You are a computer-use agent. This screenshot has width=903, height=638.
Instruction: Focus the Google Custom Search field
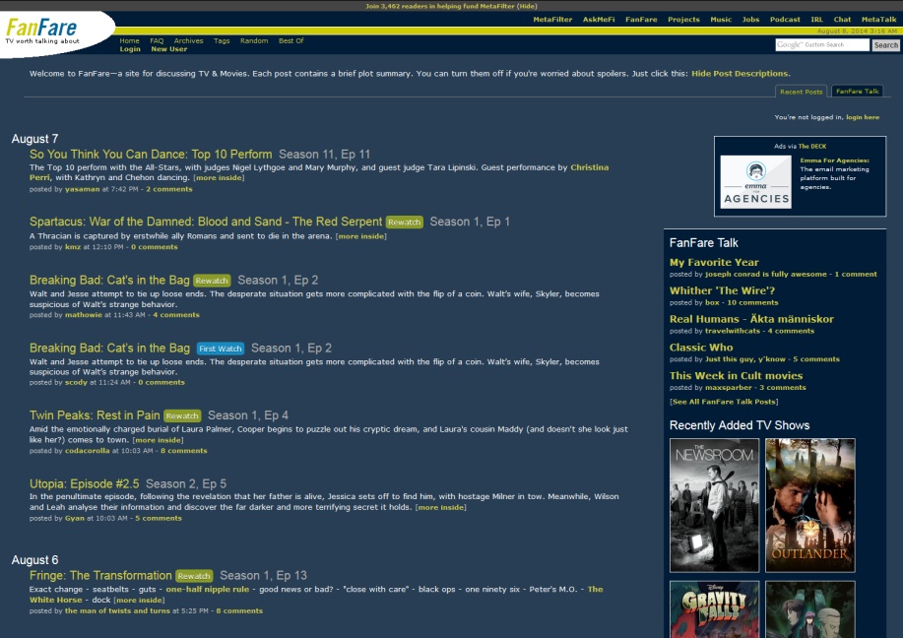tap(822, 45)
